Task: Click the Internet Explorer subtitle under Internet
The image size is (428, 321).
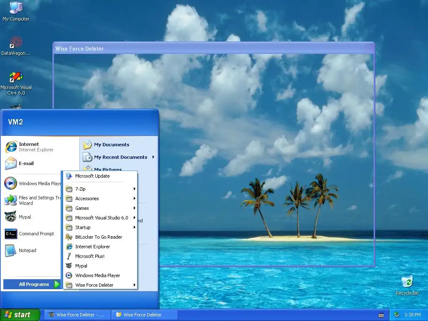Action: 36,150
